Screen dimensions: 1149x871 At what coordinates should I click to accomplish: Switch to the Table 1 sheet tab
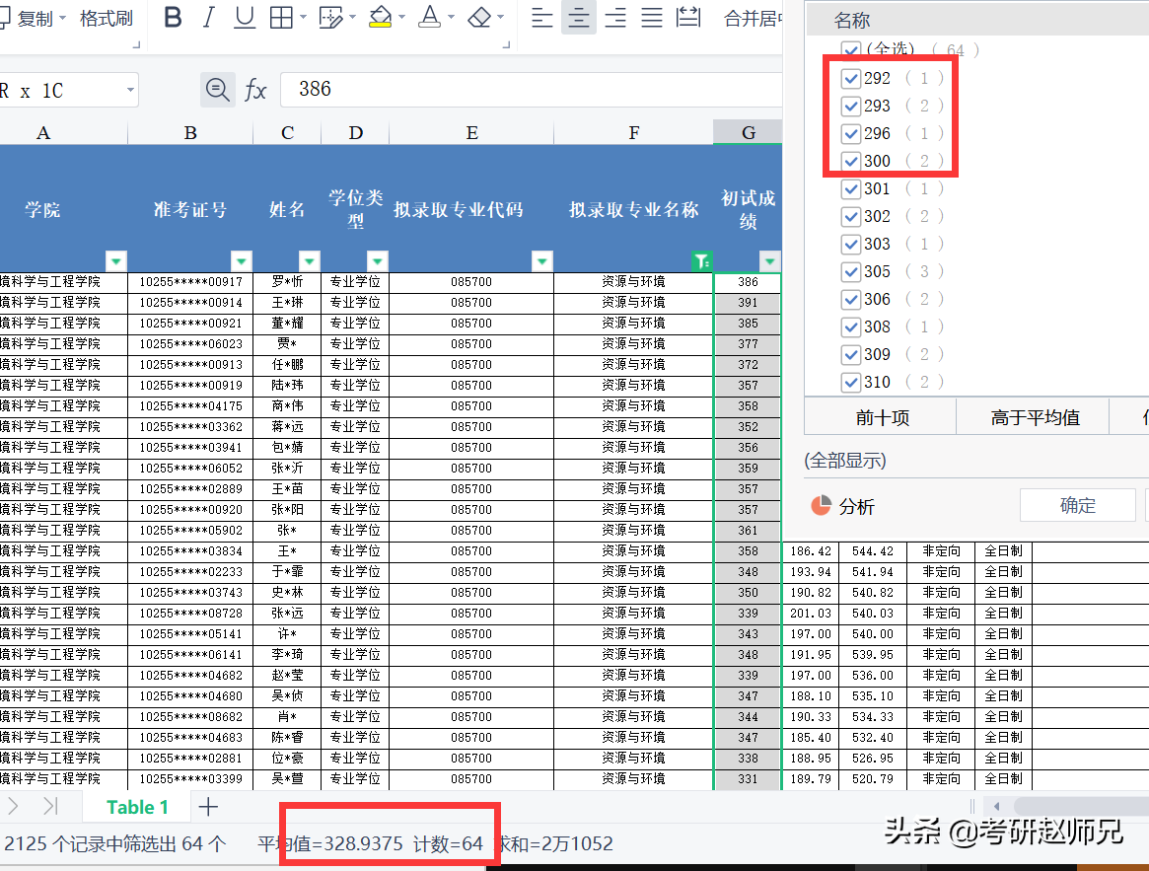[136, 806]
